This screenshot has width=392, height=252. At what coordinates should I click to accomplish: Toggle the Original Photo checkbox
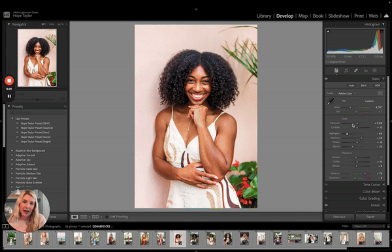pyautogui.click(x=327, y=61)
